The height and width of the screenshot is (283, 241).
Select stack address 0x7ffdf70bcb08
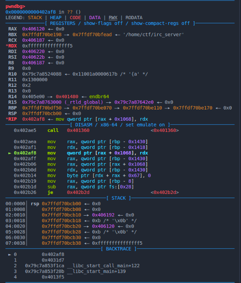click(61, 209)
